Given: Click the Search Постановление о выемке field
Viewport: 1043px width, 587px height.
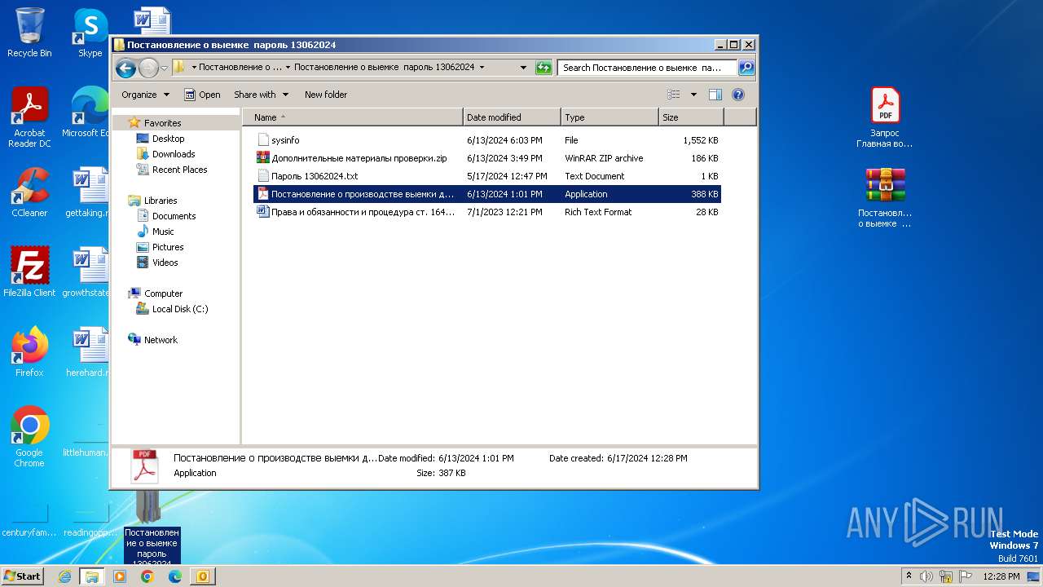Looking at the screenshot, I should click(x=648, y=68).
